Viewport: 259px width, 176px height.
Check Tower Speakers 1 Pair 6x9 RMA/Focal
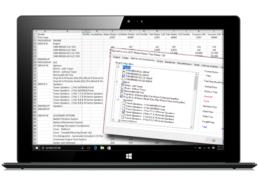click(124, 103)
